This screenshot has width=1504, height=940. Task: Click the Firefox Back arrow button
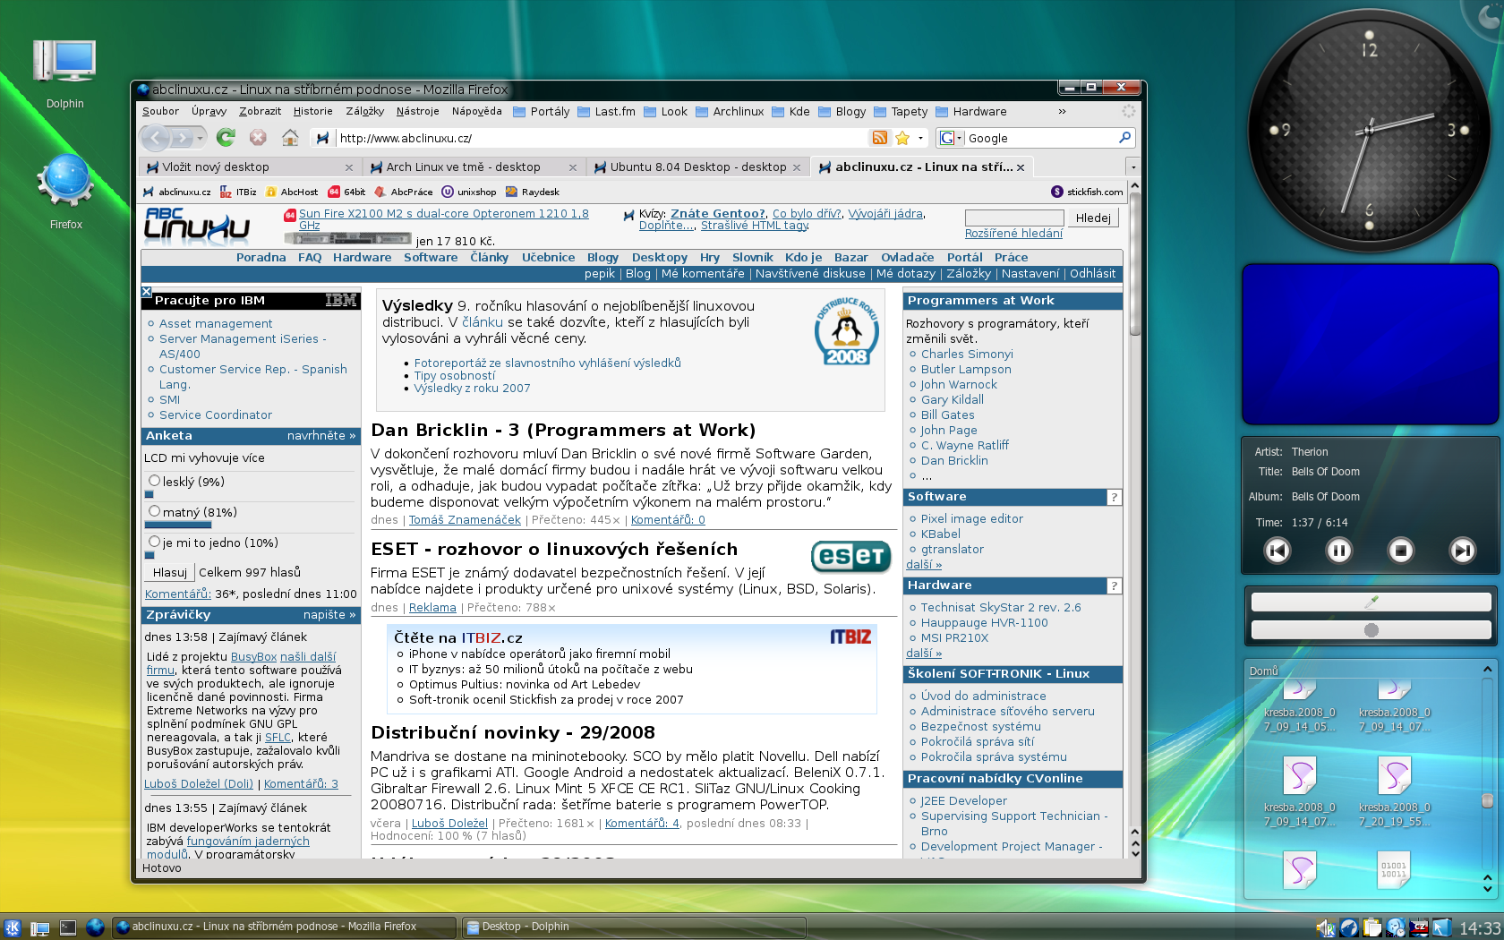(x=156, y=138)
